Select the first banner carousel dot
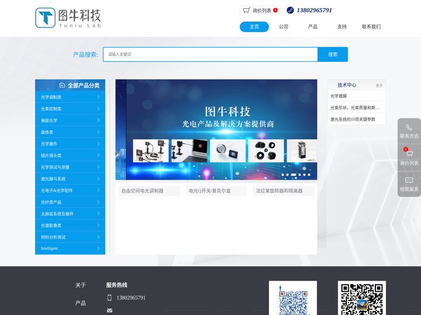 point(283,174)
